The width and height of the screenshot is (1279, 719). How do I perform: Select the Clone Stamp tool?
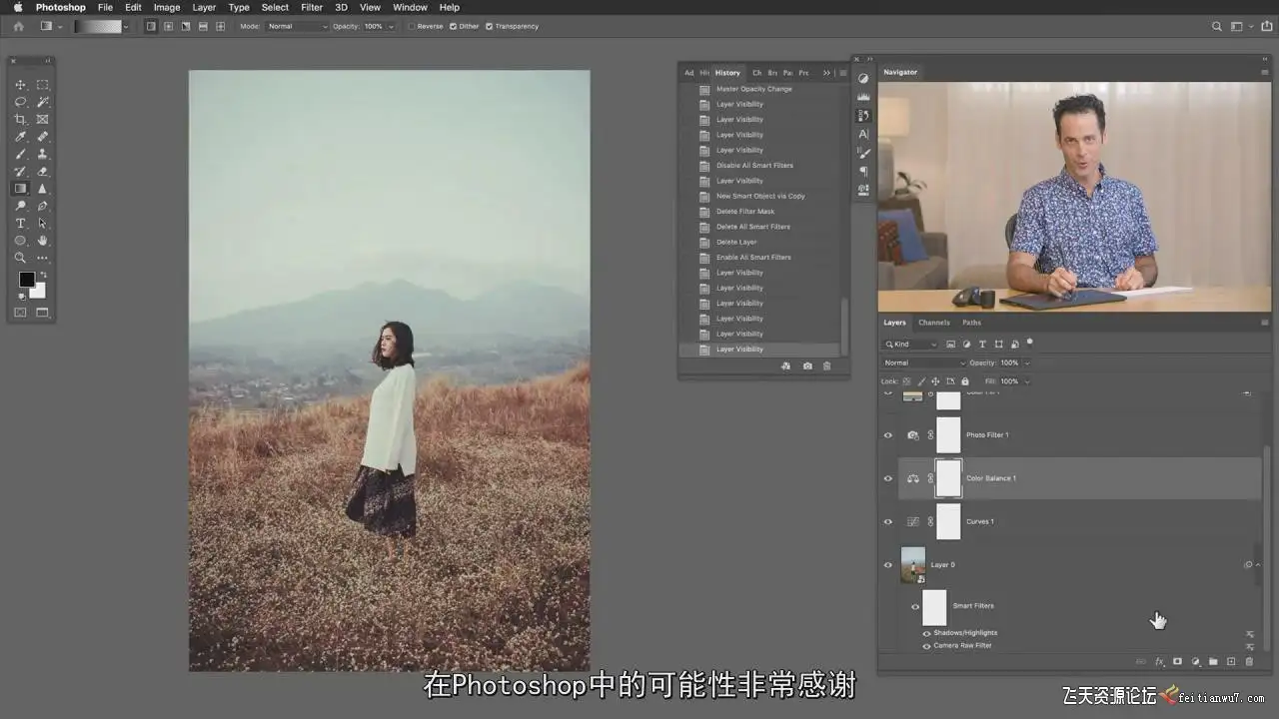pyautogui.click(x=43, y=154)
